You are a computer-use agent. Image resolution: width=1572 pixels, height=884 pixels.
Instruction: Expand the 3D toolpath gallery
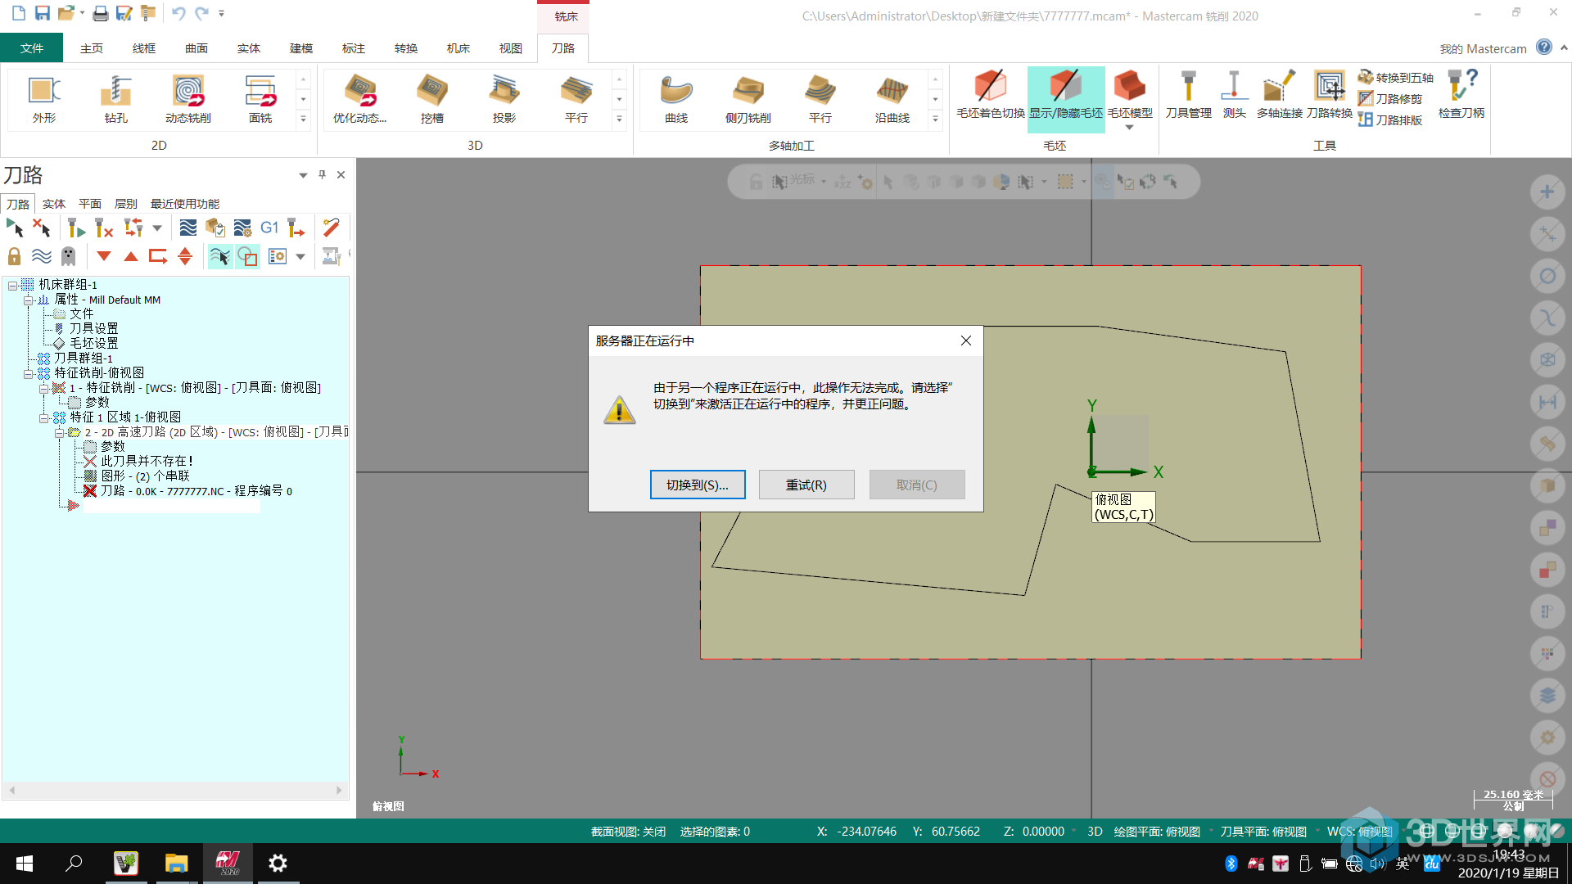coord(619,119)
